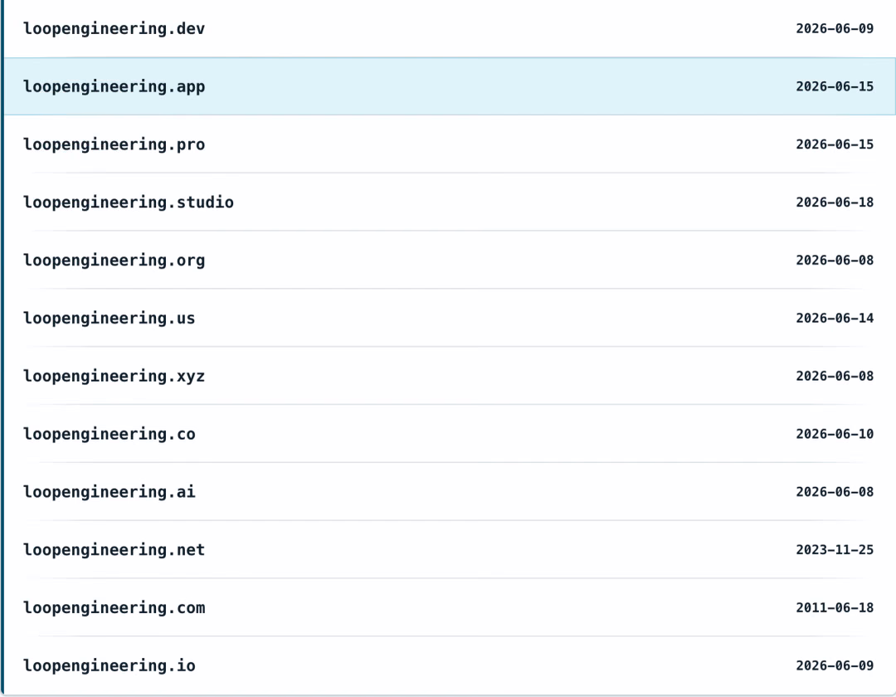Screen dimensions: 896x697
Task: Click the 2026-06-15 date on .app row
Action: click(835, 86)
